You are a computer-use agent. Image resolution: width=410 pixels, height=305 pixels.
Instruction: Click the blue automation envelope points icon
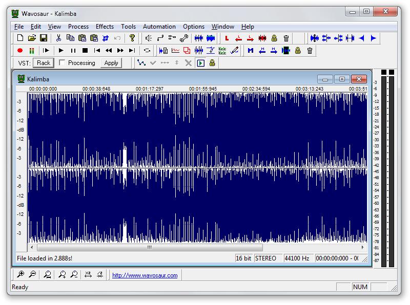click(x=141, y=63)
